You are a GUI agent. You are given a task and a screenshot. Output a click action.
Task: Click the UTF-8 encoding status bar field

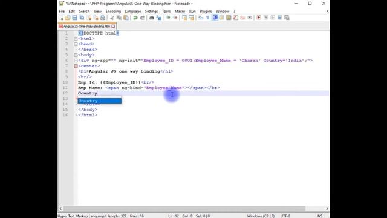click(x=285, y=216)
